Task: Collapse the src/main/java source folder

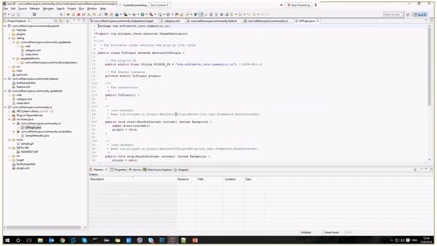Action: tap(10, 120)
